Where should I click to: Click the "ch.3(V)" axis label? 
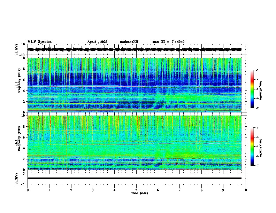[x=17, y=179]
